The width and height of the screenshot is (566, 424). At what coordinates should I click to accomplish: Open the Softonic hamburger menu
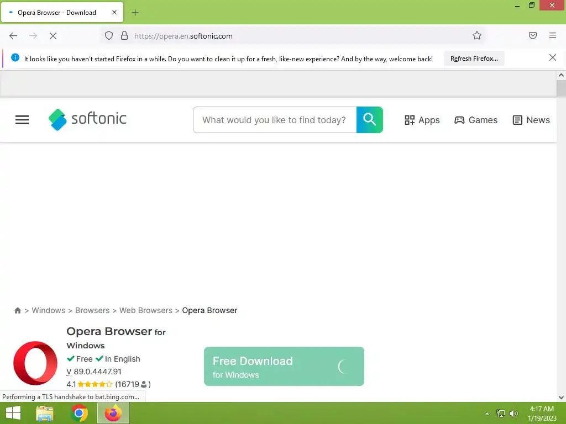[22, 120]
